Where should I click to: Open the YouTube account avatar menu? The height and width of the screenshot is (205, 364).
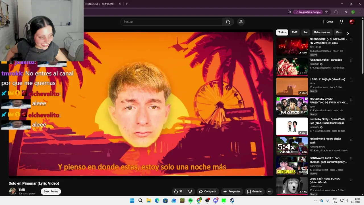(352, 22)
